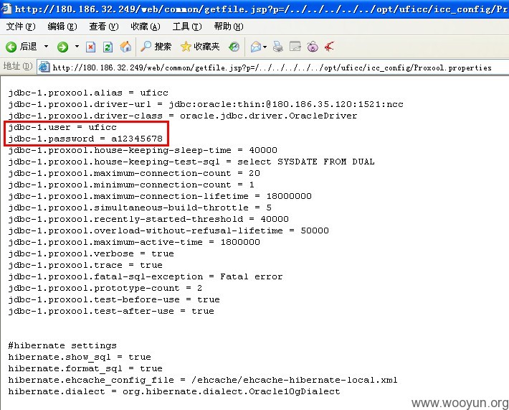This screenshot has width=509, height=410.
Task: Open the Favorites (收藏夹) star button
Action: (200, 47)
